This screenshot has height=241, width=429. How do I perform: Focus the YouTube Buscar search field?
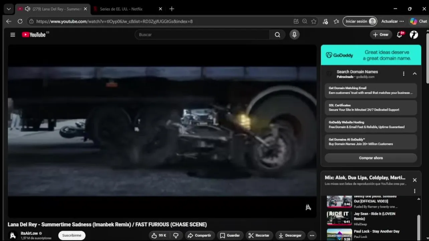(202, 34)
